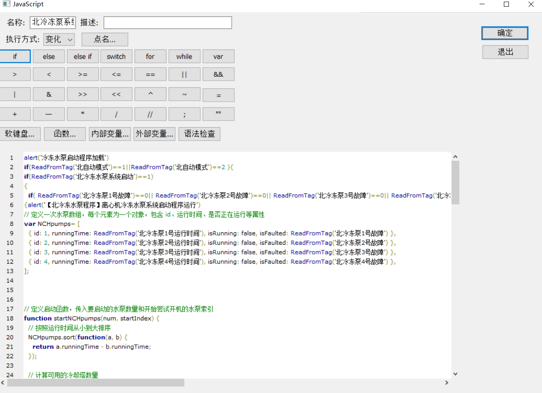Open the 执行方式 dropdown
Screen dimensions: 542x393
pyautogui.click(x=59, y=39)
